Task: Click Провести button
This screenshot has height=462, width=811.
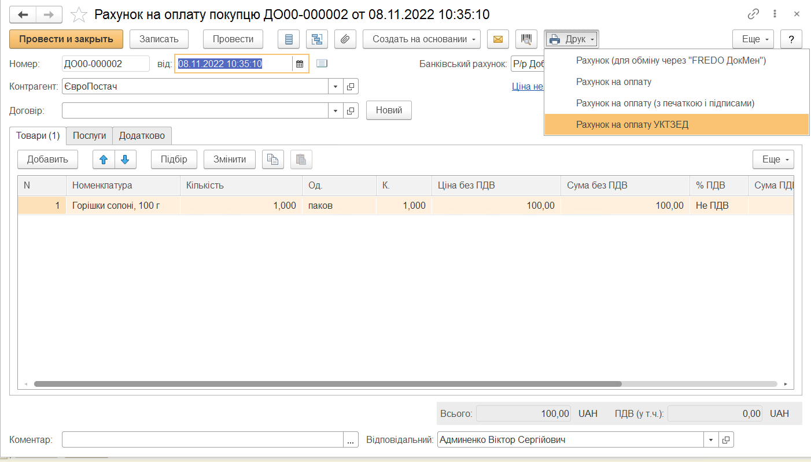Action: [x=233, y=39]
